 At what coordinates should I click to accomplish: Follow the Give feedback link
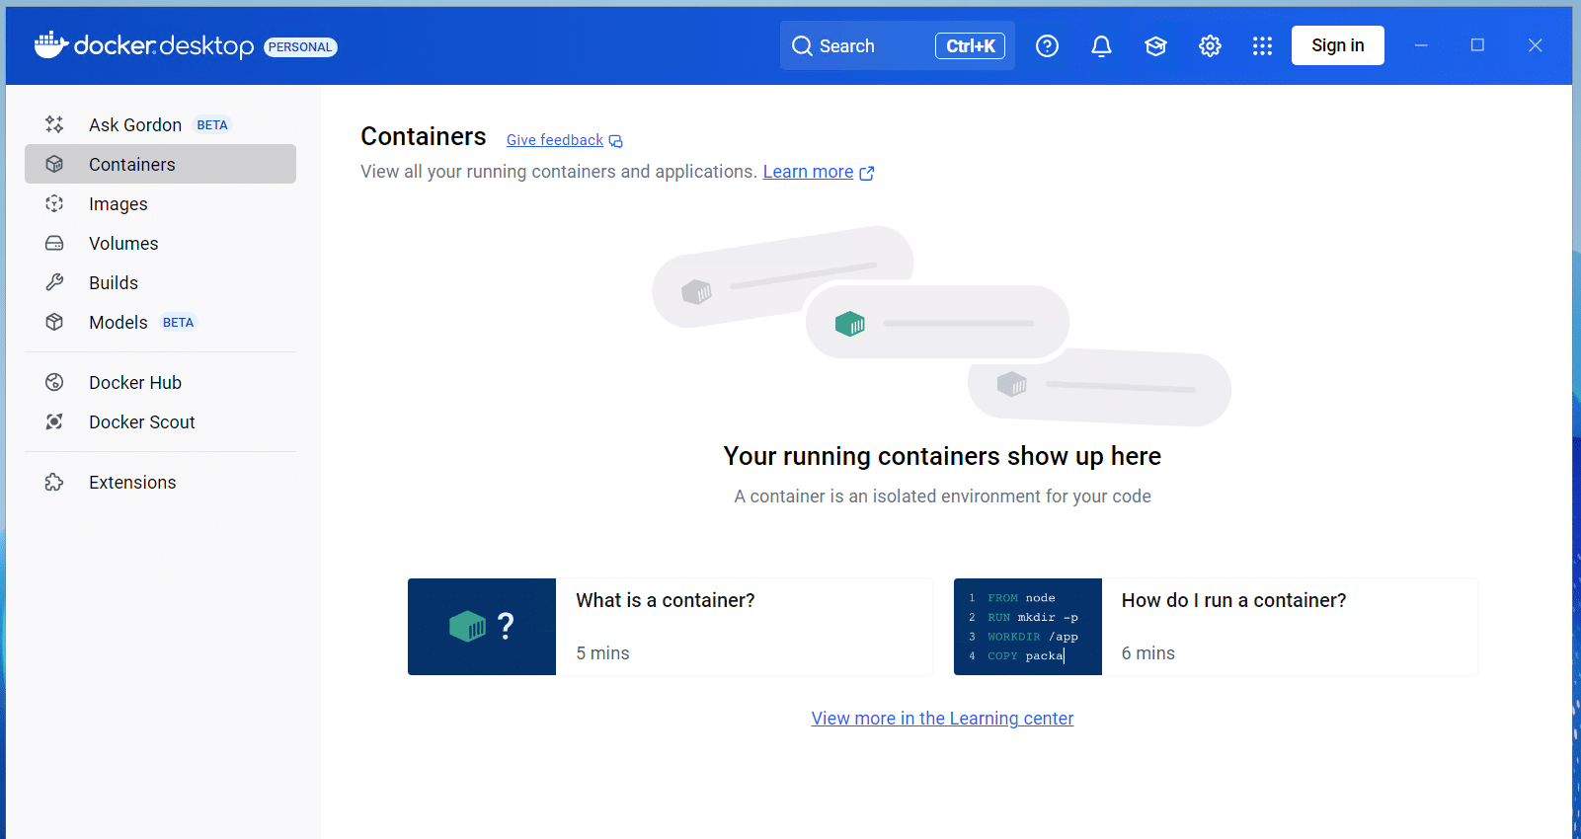555,140
